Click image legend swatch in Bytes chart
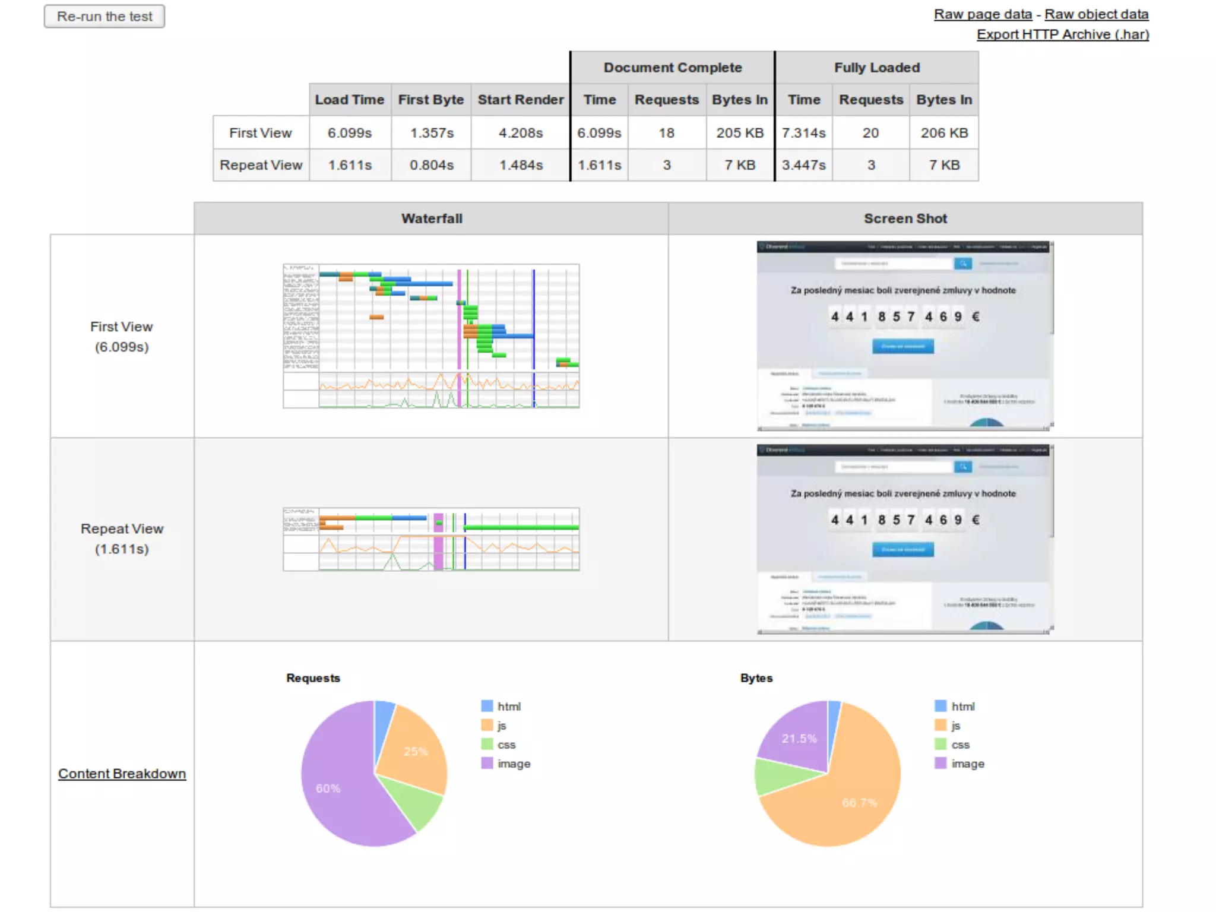This screenshot has width=1216, height=912. [940, 763]
